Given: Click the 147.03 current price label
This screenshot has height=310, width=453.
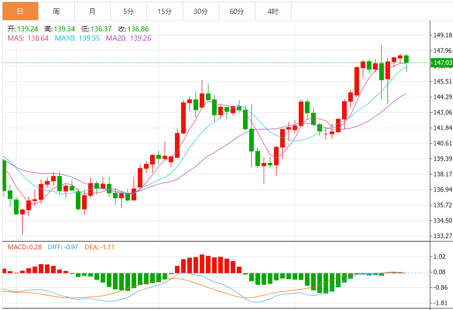Looking at the screenshot, I should [x=442, y=63].
